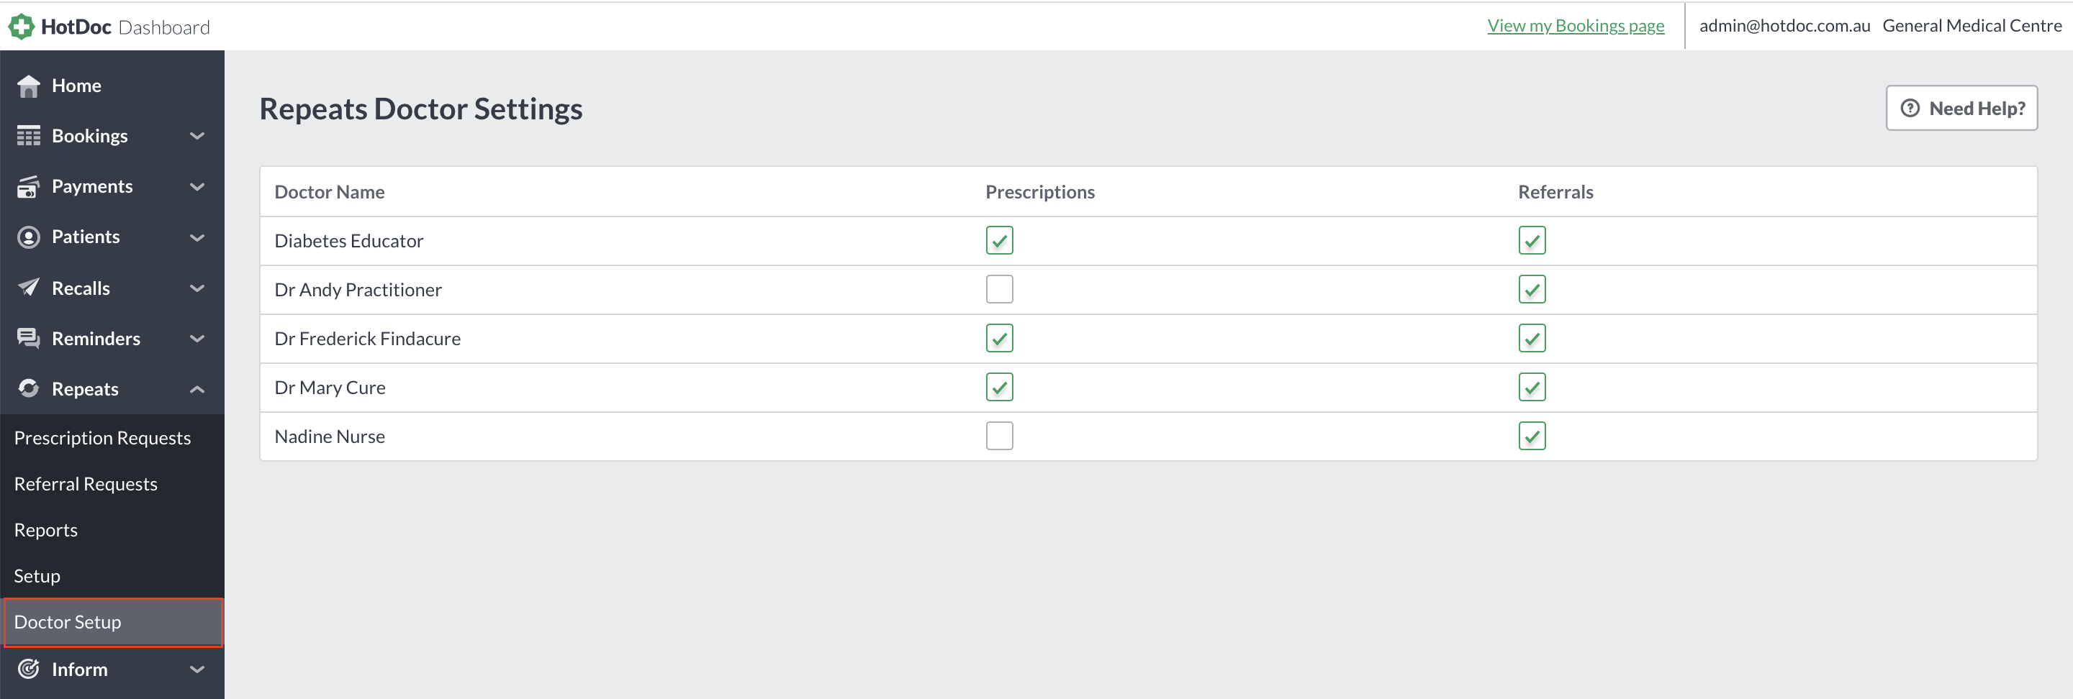Collapse the Repeats menu chevron
This screenshot has width=2073, height=699.
point(197,389)
